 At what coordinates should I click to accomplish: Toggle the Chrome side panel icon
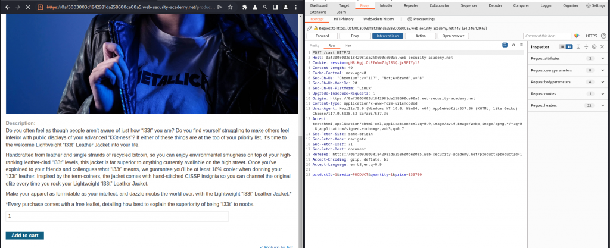tap(275, 7)
